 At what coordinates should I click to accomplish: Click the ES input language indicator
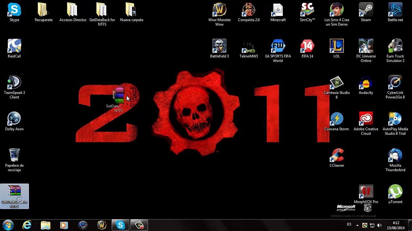click(349, 225)
